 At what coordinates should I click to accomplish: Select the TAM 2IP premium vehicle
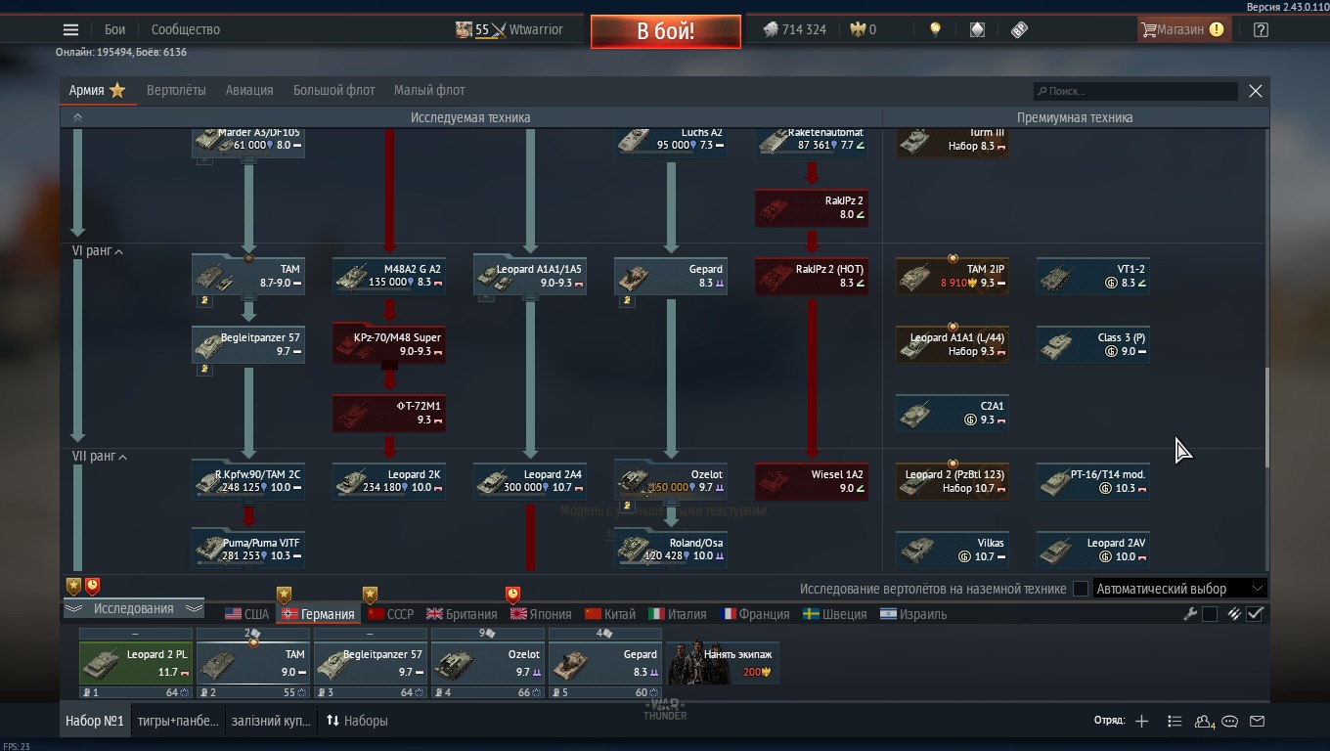point(953,276)
